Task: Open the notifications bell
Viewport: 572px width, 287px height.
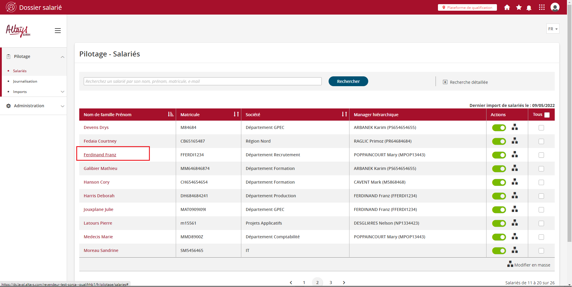Action: tap(529, 8)
